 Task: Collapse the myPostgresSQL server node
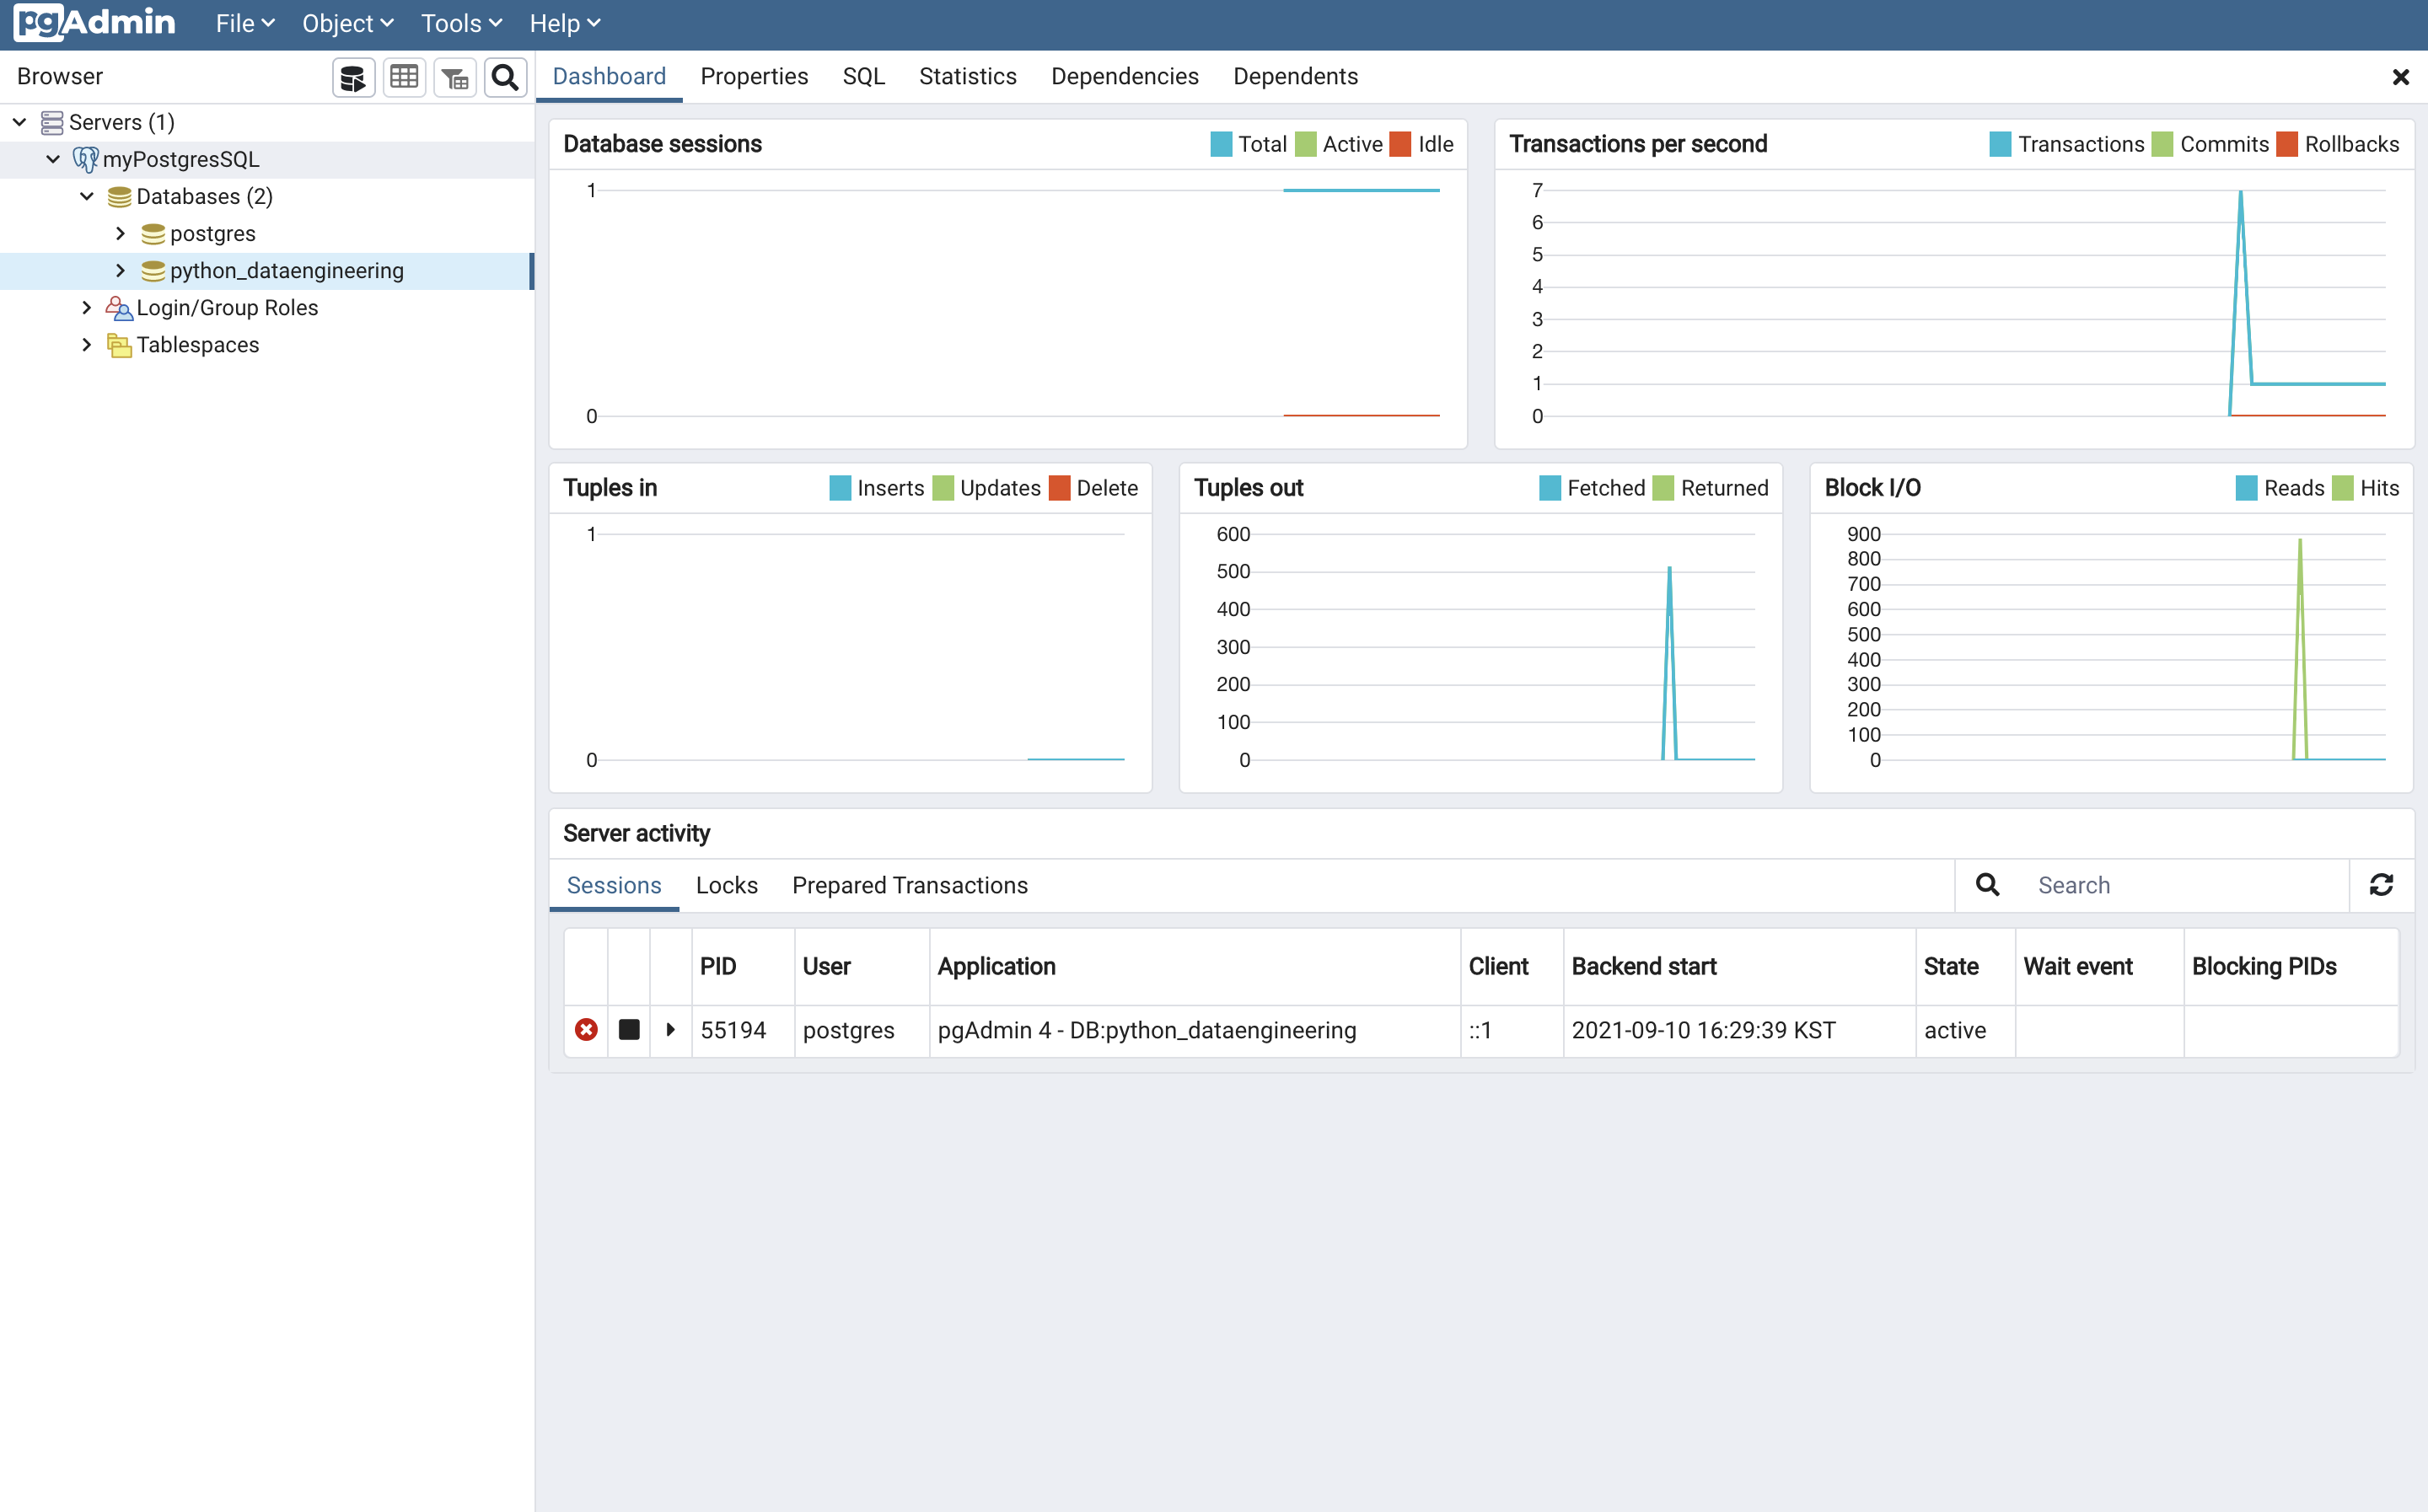53,159
